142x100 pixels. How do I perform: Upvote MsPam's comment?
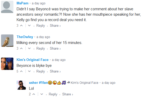point(21,26)
